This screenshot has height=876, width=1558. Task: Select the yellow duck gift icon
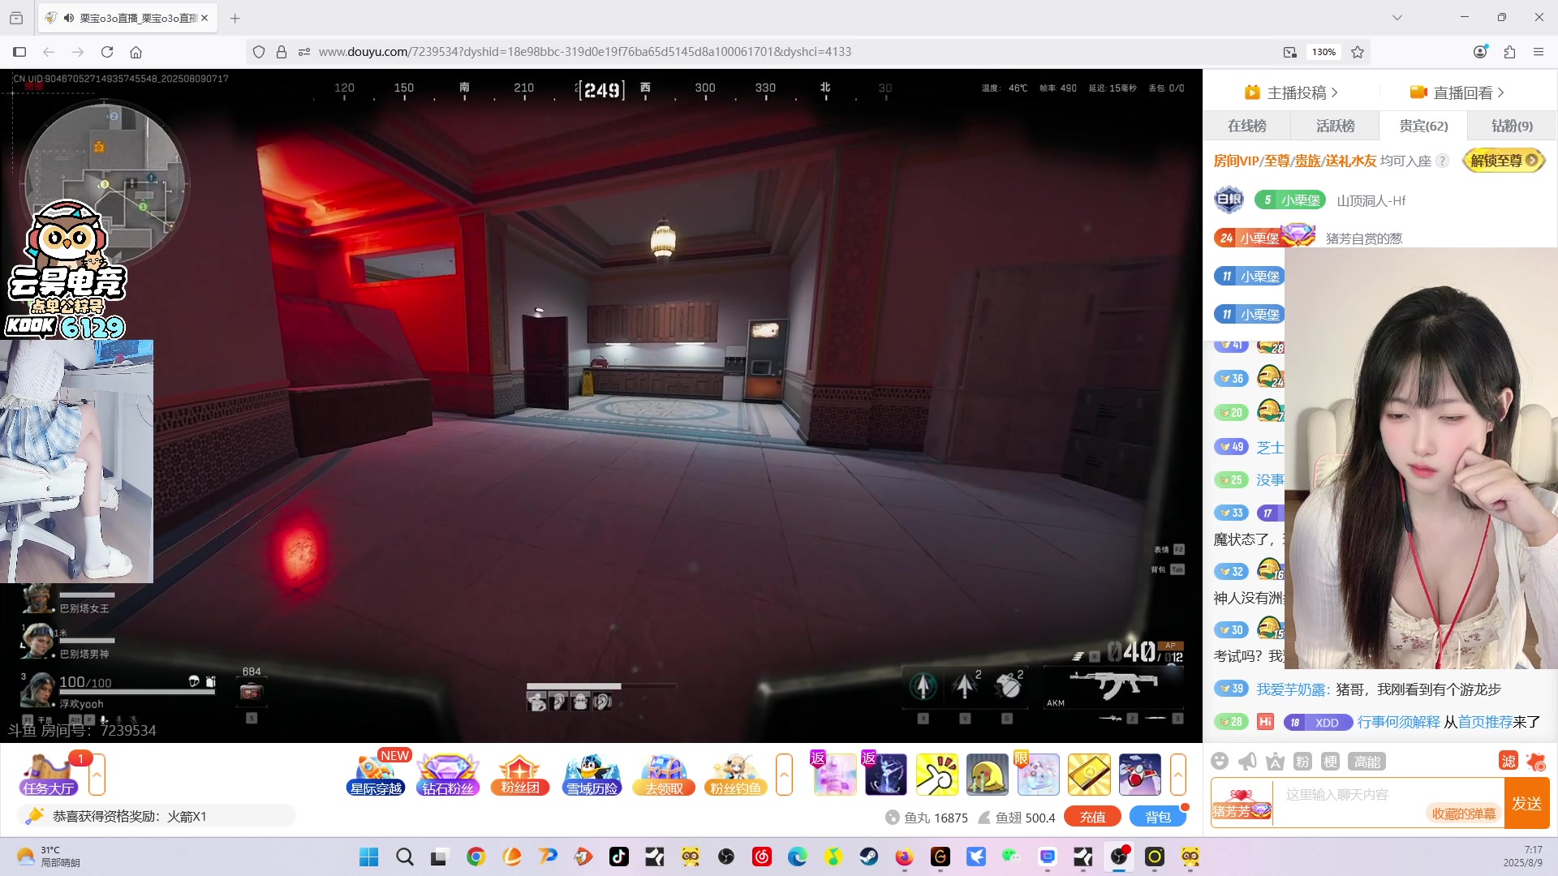coord(987,774)
